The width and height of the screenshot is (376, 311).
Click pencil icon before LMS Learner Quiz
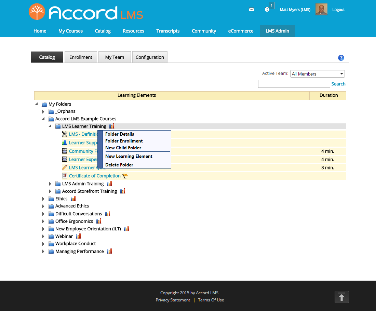pyautogui.click(x=65, y=167)
